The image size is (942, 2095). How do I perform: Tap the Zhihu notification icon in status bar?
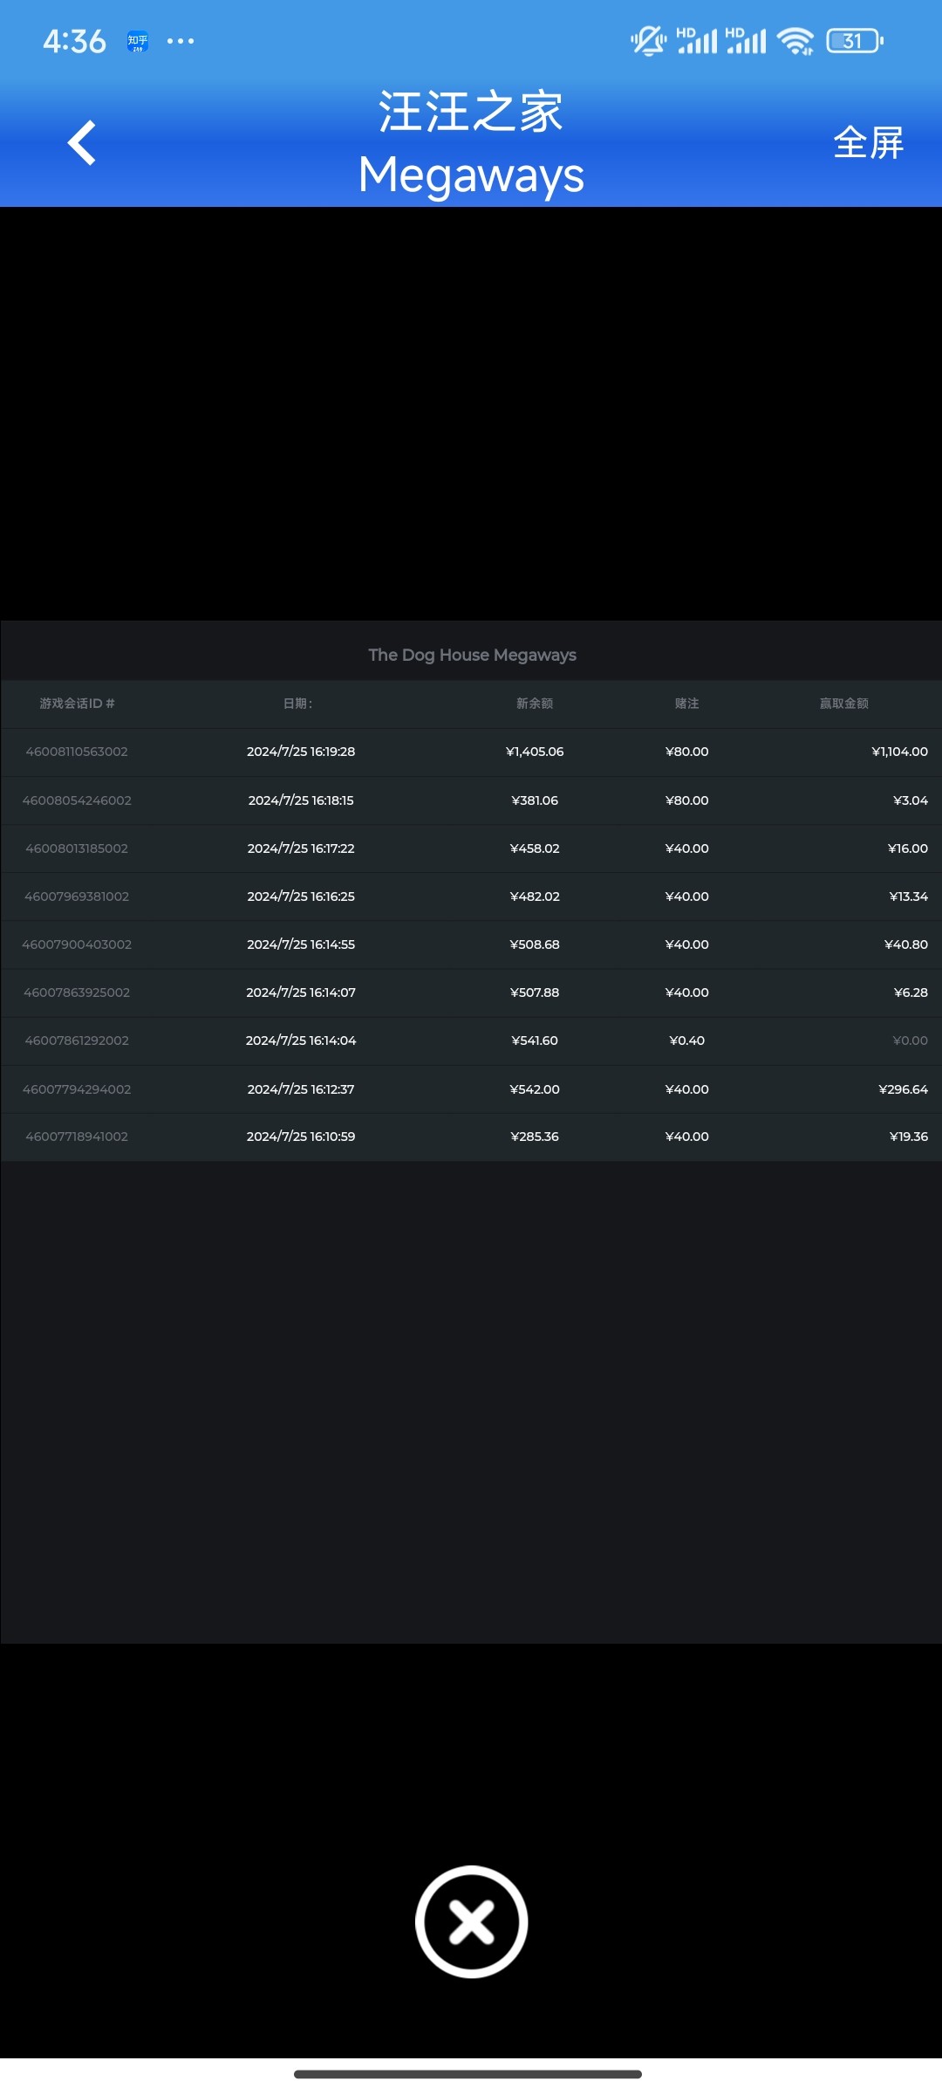138,41
